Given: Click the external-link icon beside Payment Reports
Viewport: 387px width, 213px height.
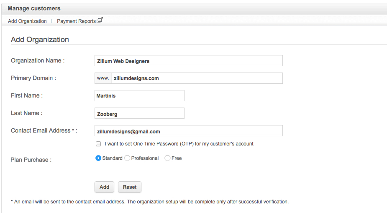Looking at the screenshot, I should coord(100,20).
